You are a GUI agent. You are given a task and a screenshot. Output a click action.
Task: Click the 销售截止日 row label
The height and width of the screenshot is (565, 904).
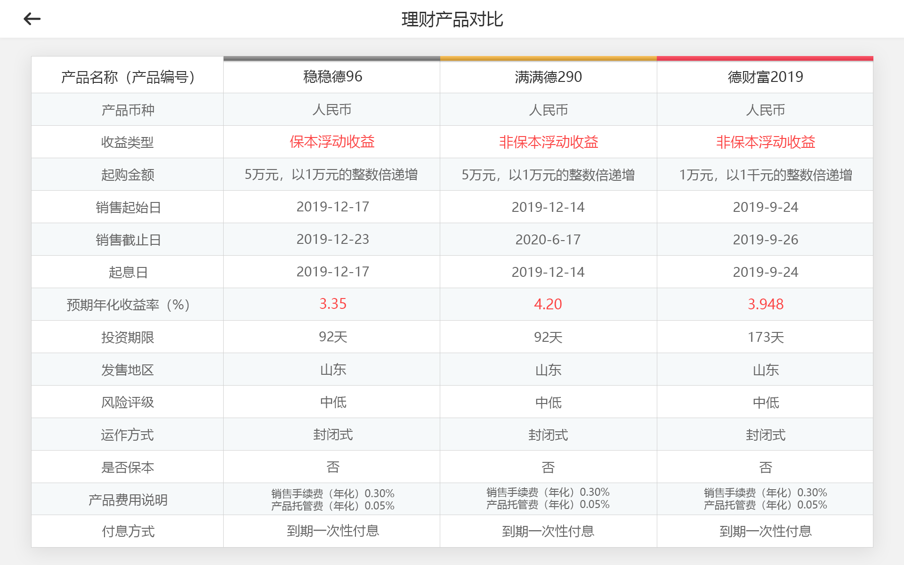128,240
